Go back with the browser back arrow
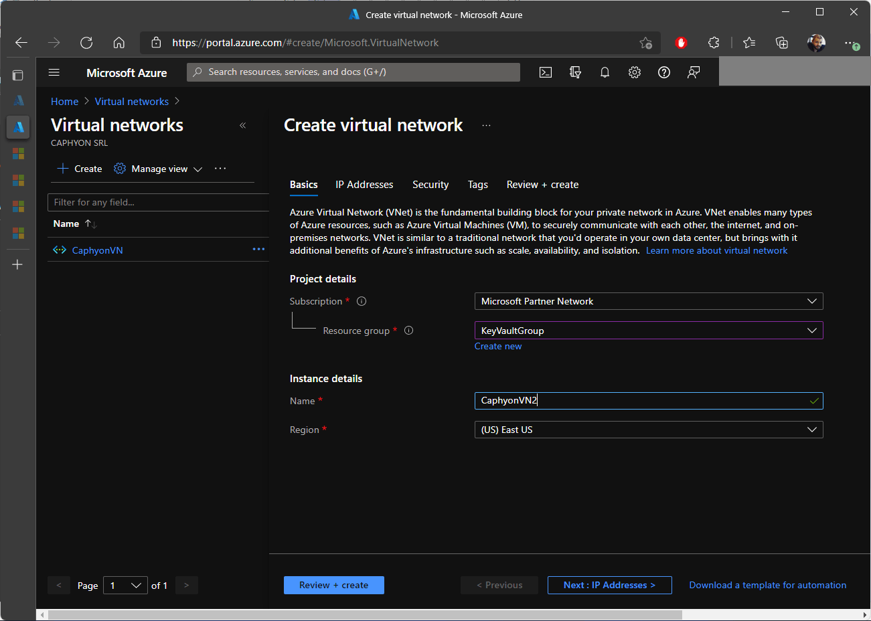871x621 pixels. 21,43
